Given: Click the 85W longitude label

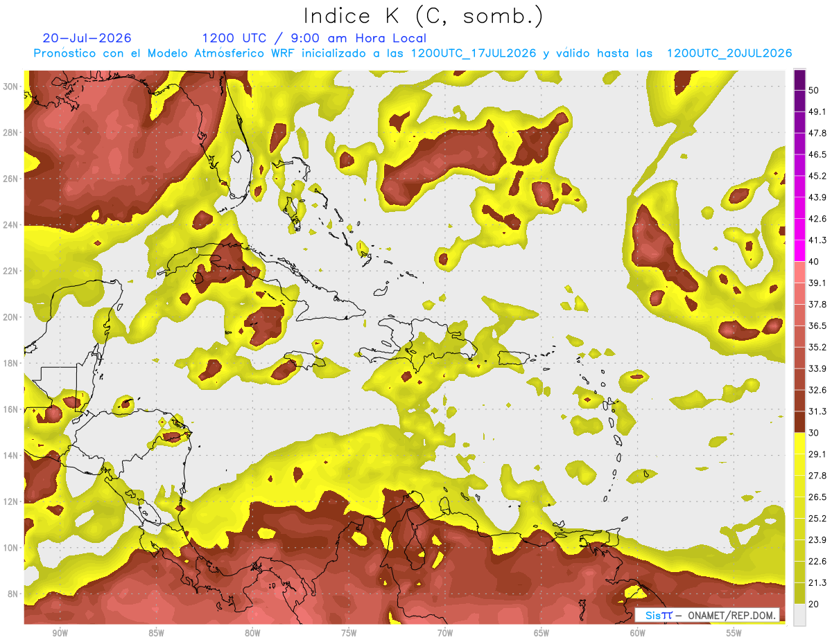Looking at the screenshot, I should click(156, 633).
